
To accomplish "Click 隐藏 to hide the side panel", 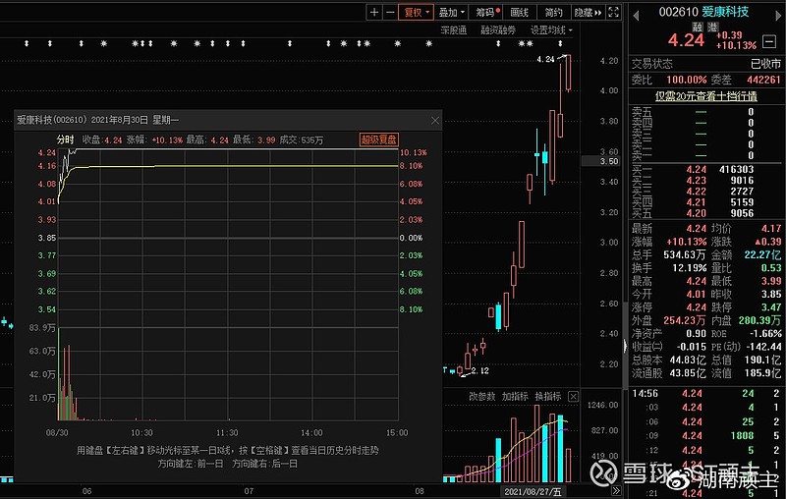I will (588, 13).
